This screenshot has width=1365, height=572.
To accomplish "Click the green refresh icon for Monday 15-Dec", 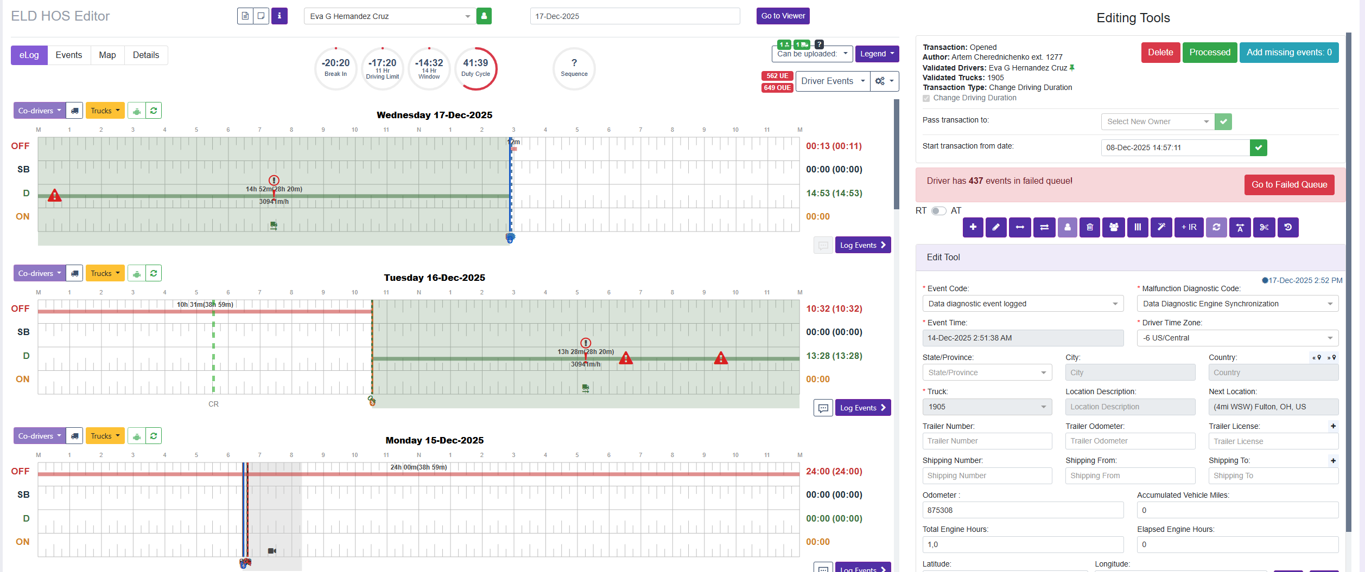I will (x=154, y=436).
